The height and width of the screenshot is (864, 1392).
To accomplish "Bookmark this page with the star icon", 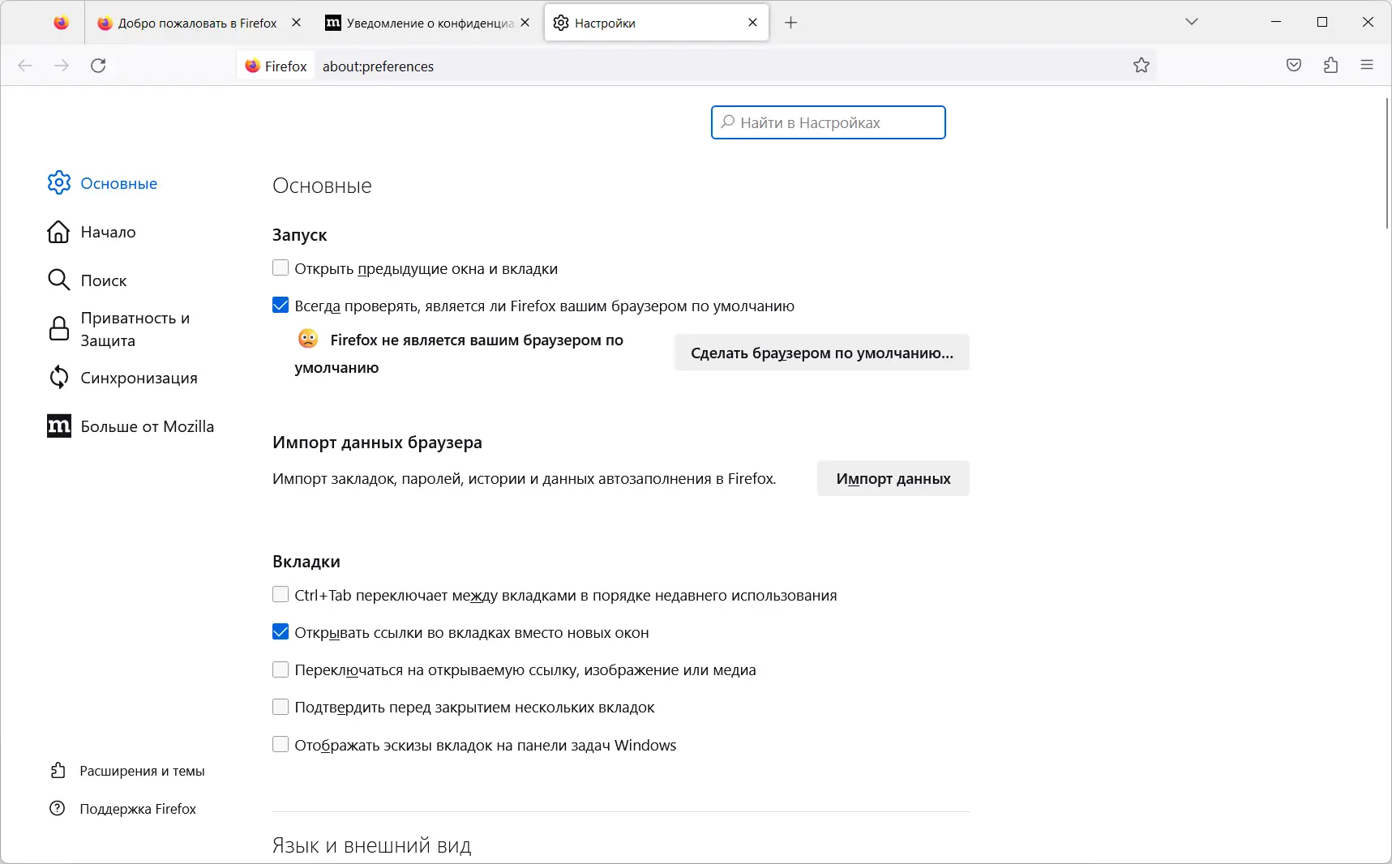I will click(x=1141, y=66).
